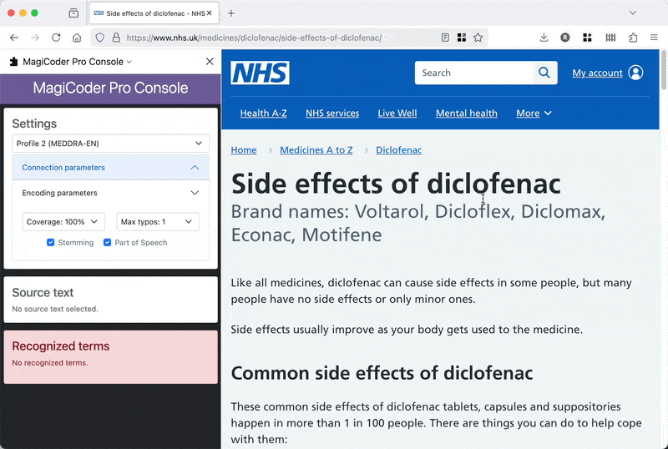Open the browser home page
Screen dimensions: 668x449
77,38
